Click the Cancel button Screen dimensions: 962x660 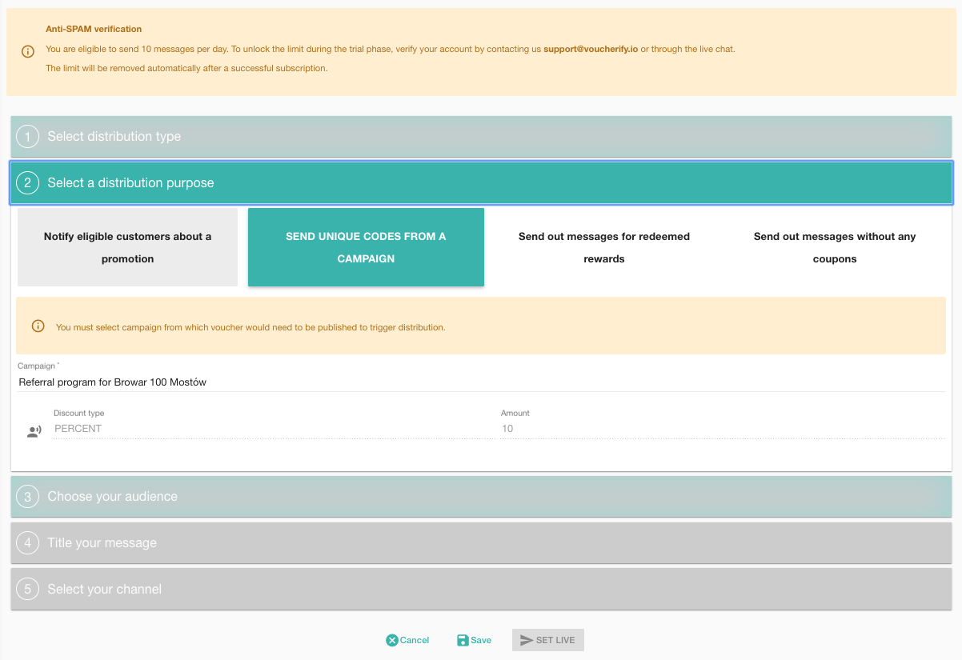click(407, 640)
